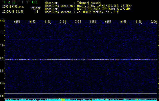Click the meteor label
This screenshot has width=159, height=101.
tap(36, 8)
